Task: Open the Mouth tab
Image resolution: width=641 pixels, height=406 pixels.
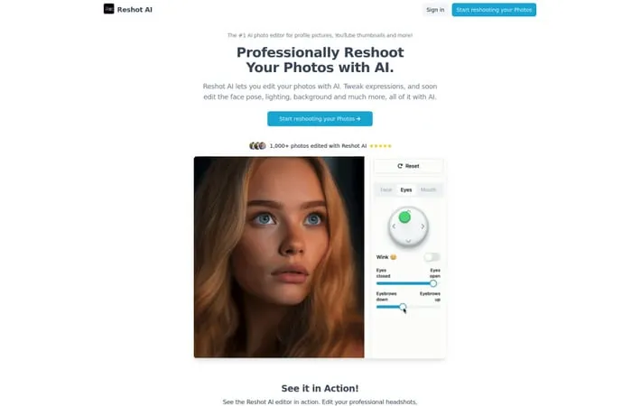Action: point(428,189)
